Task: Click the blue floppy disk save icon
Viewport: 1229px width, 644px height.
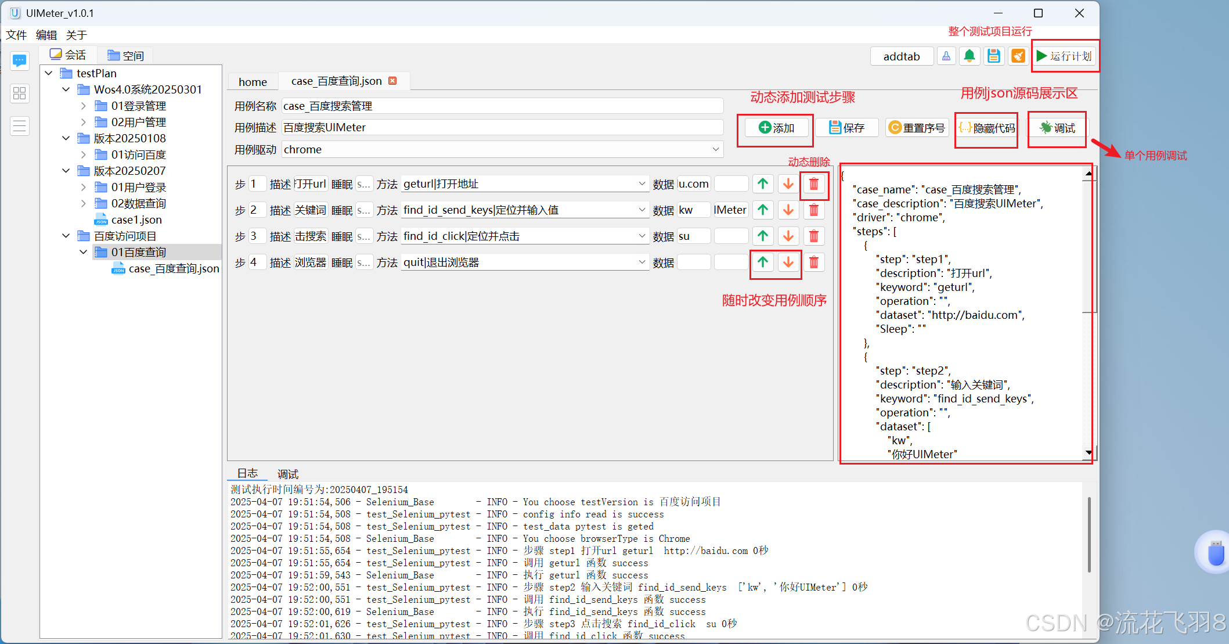Action: click(x=993, y=56)
